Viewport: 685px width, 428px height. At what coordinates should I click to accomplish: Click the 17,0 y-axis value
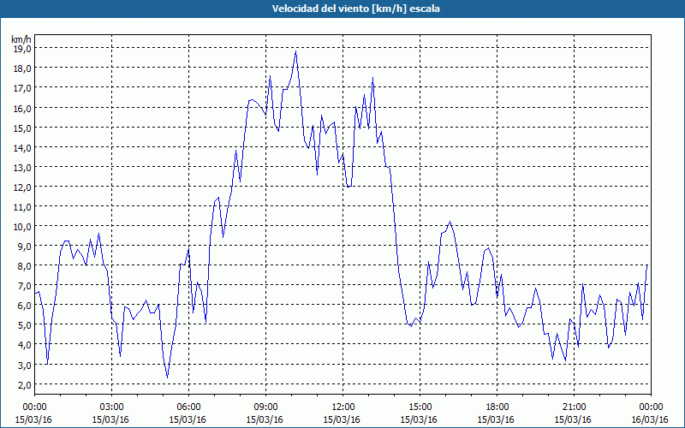(22, 88)
